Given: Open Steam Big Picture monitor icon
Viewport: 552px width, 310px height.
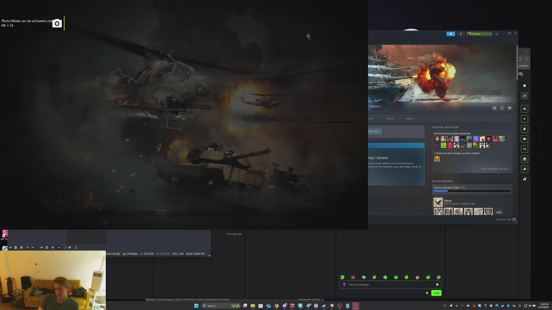Looking at the screenshot, I should [496, 34].
